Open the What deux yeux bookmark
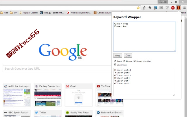 79,13
